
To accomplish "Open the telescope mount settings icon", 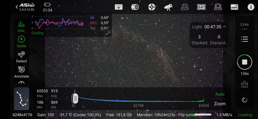I will [x=168, y=7].
